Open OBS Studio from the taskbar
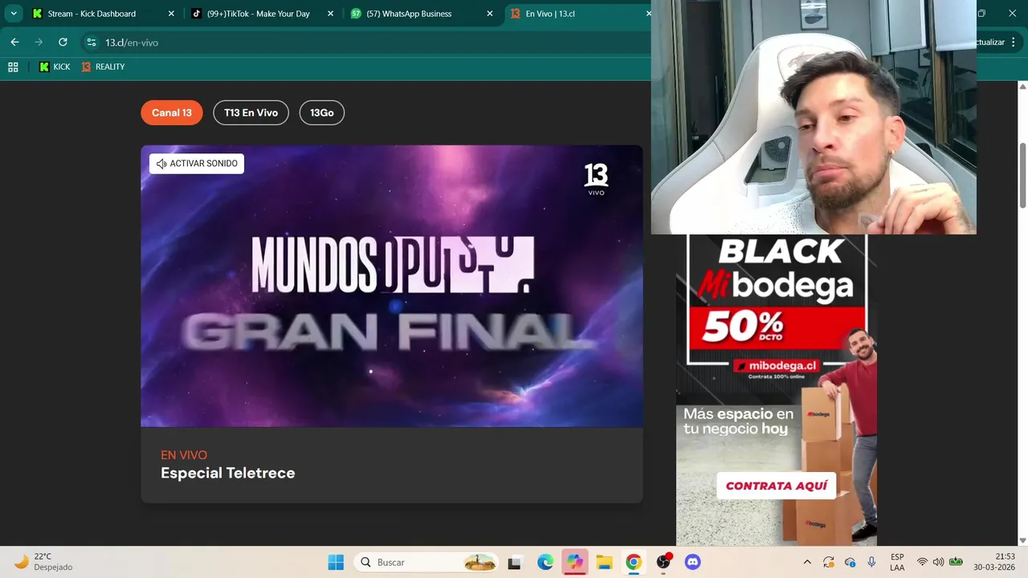 (x=663, y=562)
